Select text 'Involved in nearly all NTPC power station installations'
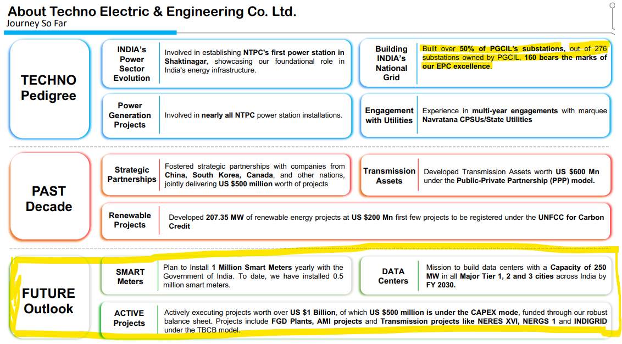This screenshot has width=622, height=344. click(x=253, y=115)
